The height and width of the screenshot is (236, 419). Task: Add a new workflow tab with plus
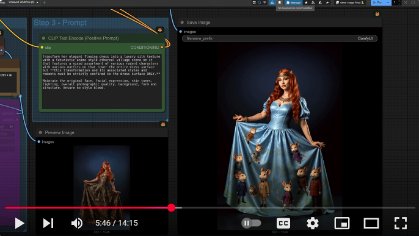pyautogui.click(x=45, y=2)
